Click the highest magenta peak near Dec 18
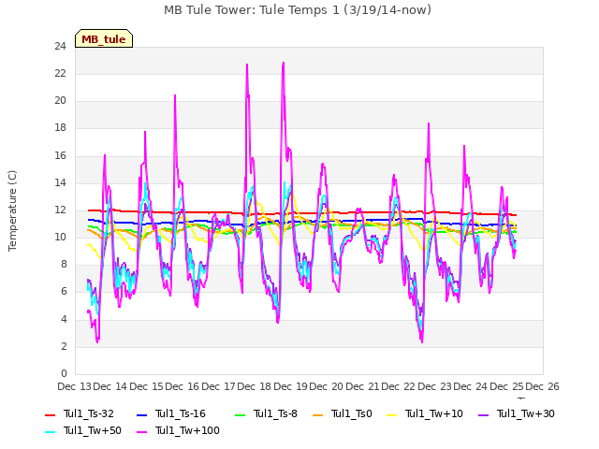The width and height of the screenshot is (599, 449). pos(283,63)
